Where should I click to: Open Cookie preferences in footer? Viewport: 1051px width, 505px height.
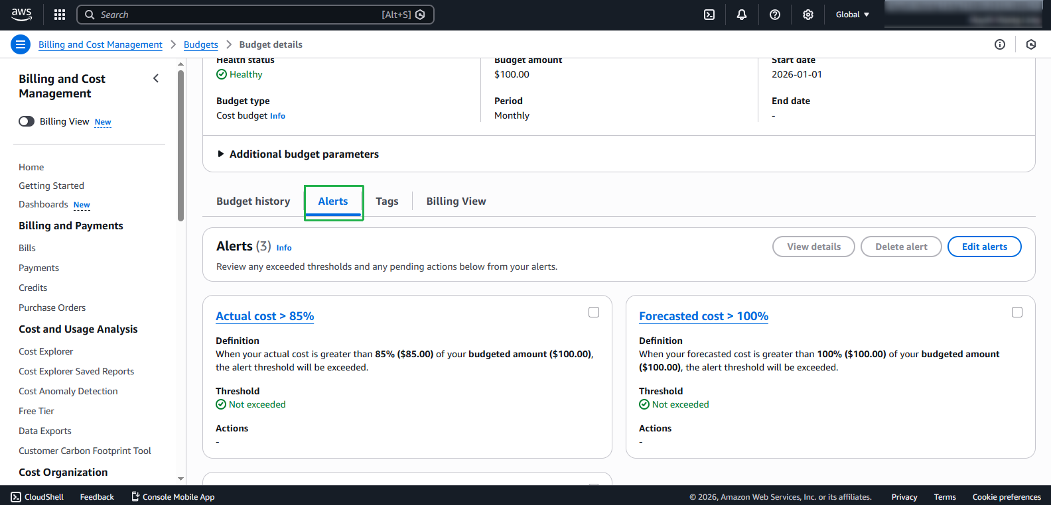(x=1007, y=496)
